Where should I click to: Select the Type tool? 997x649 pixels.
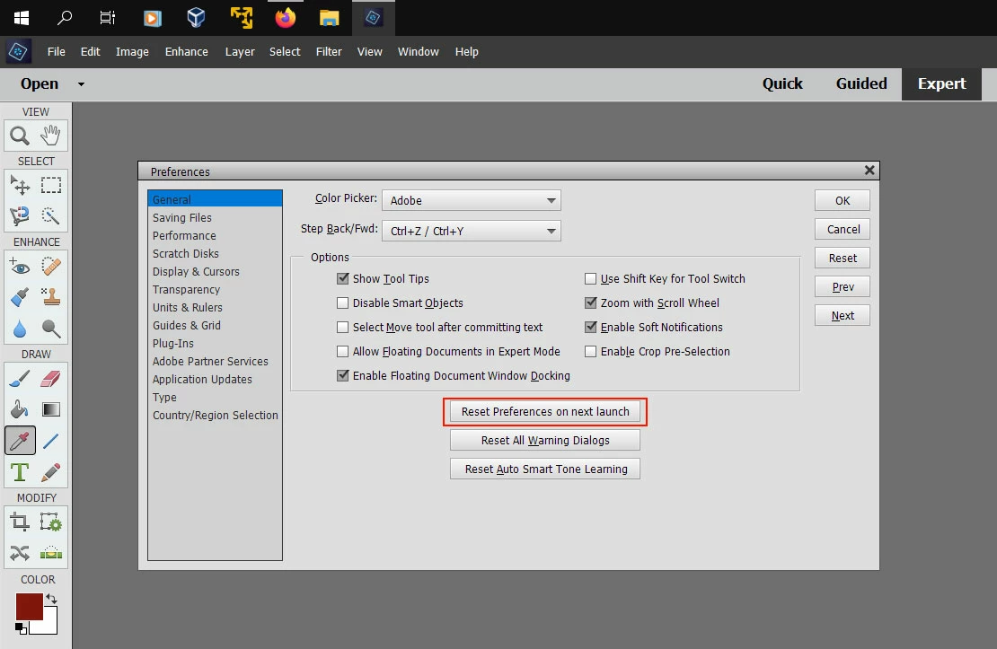(20, 471)
